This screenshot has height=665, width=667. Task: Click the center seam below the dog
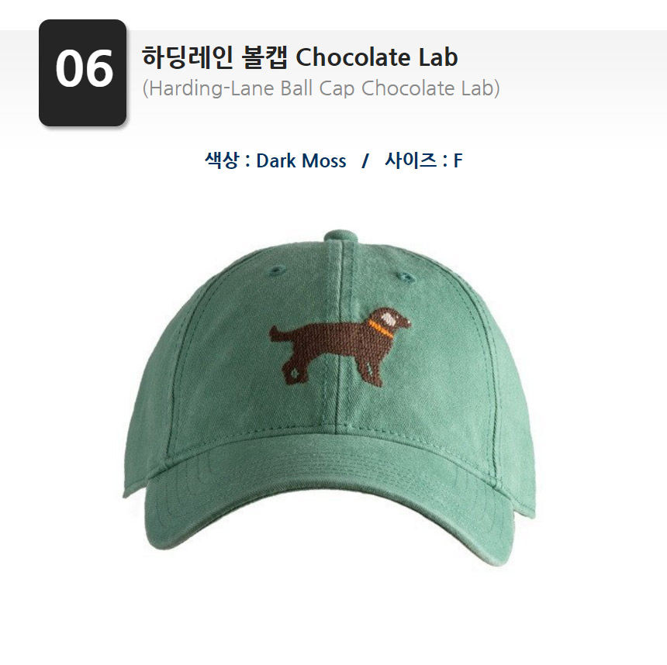click(x=340, y=408)
